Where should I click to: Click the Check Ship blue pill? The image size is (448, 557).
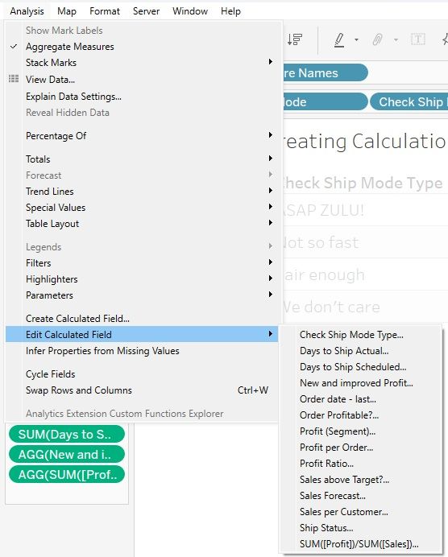[x=409, y=102]
